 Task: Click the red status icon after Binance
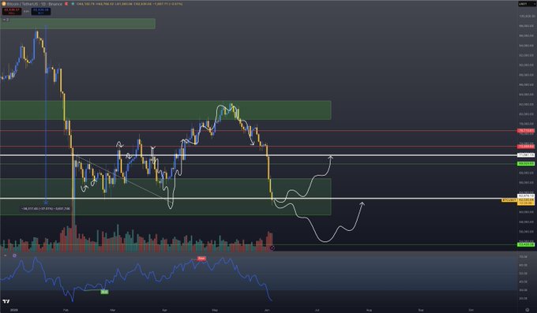66,4
